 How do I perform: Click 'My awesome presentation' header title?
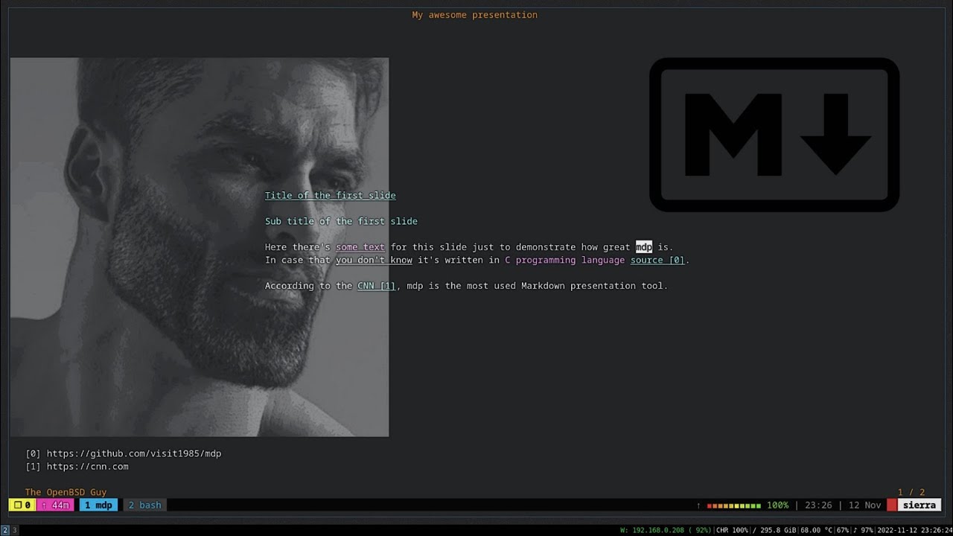click(475, 15)
